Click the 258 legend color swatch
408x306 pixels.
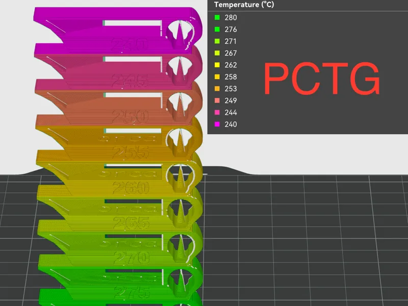pyautogui.click(x=217, y=77)
